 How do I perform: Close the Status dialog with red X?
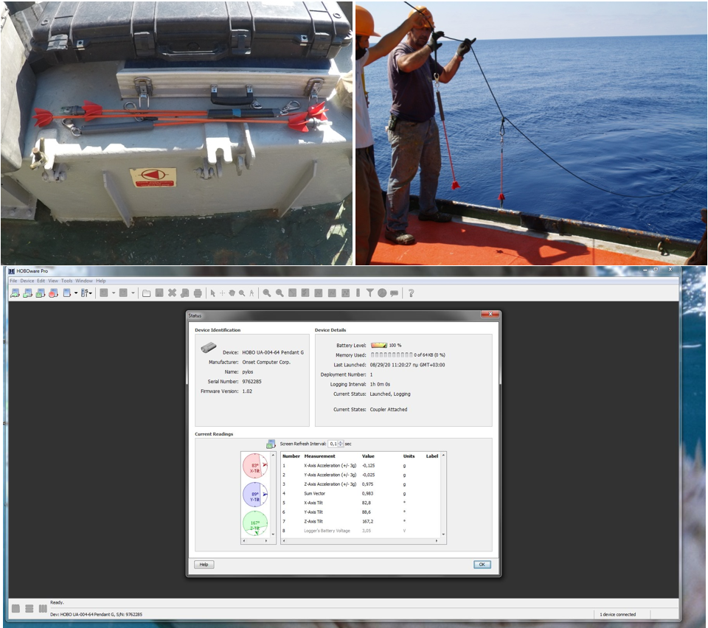pos(490,314)
